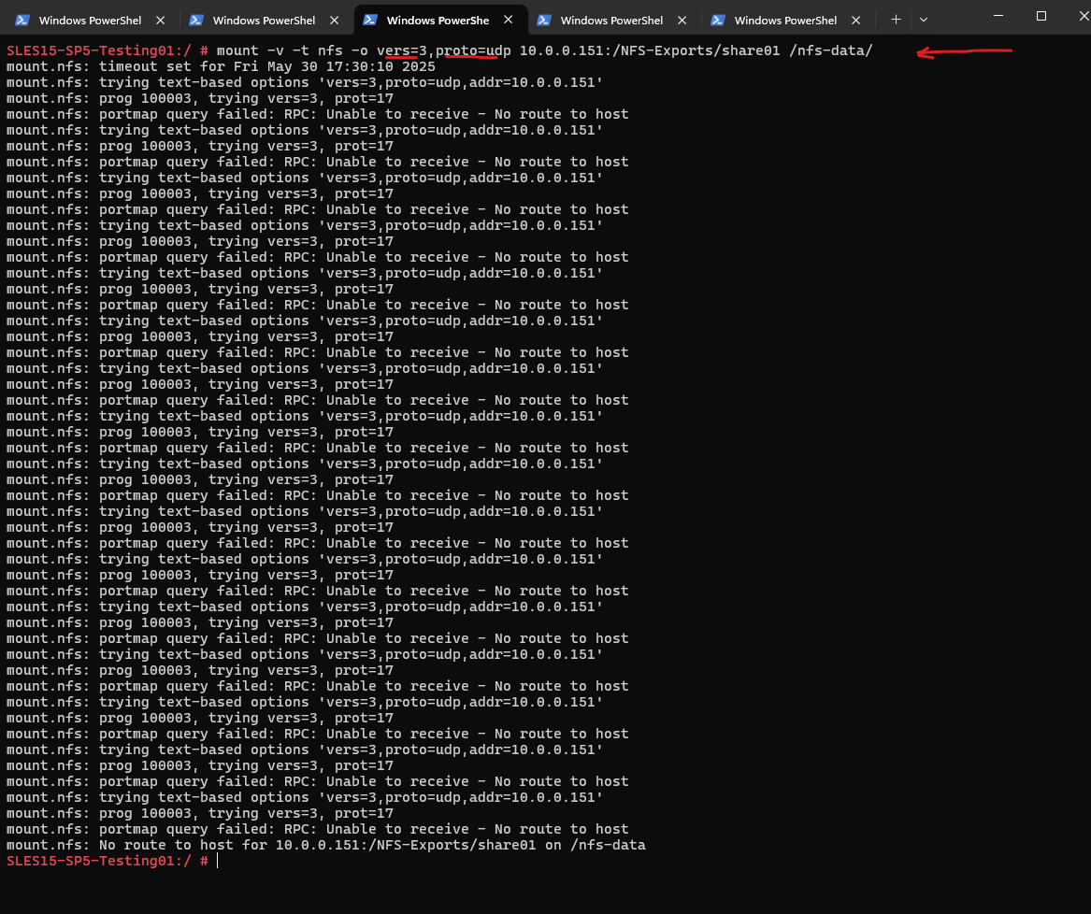
Task: Click '10.0.0.151:/NFS-Exports/share01' in the mount command
Action: coord(650,50)
